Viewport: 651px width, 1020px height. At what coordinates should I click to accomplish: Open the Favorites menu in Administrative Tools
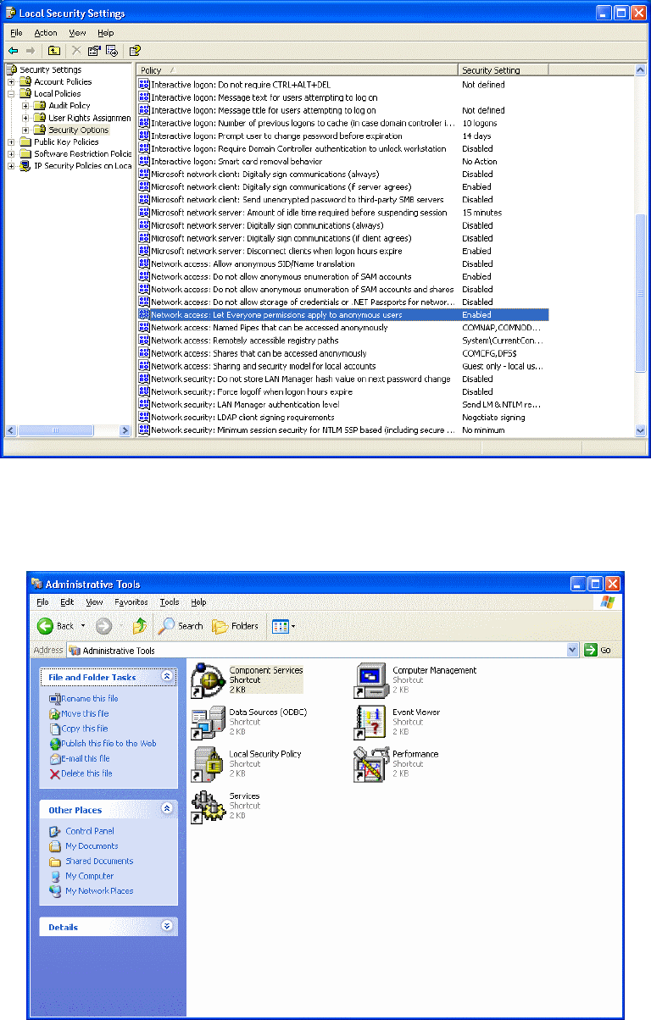pyautogui.click(x=131, y=602)
